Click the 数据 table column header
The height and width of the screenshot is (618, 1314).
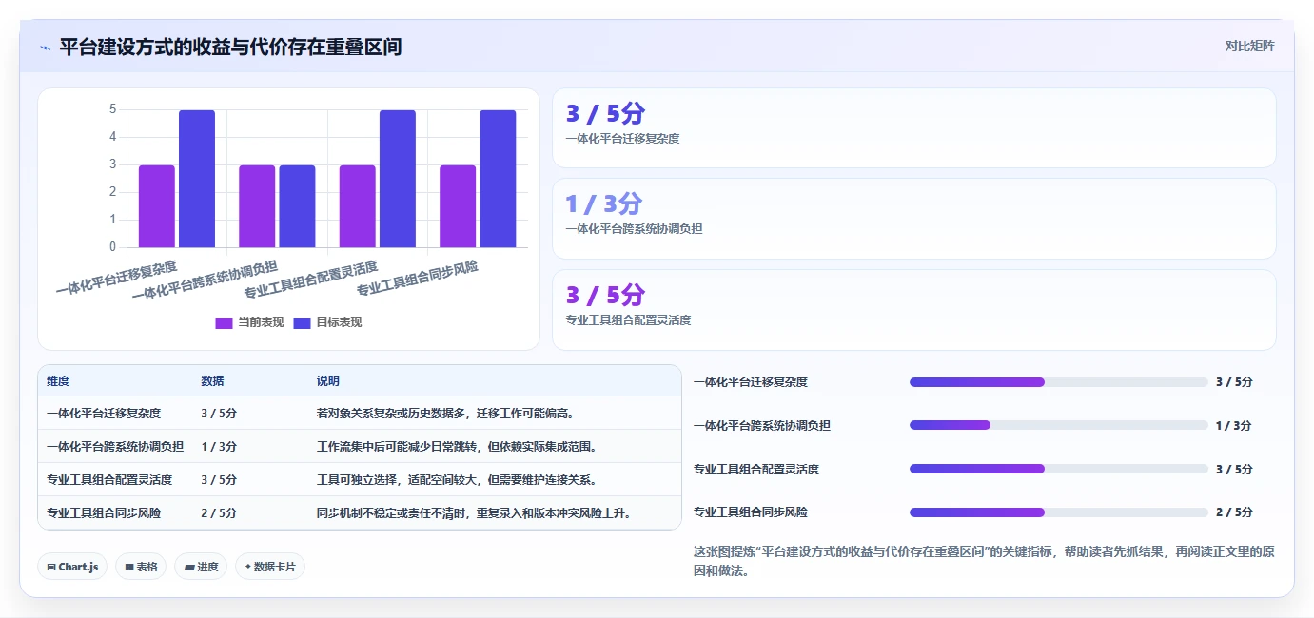click(212, 381)
